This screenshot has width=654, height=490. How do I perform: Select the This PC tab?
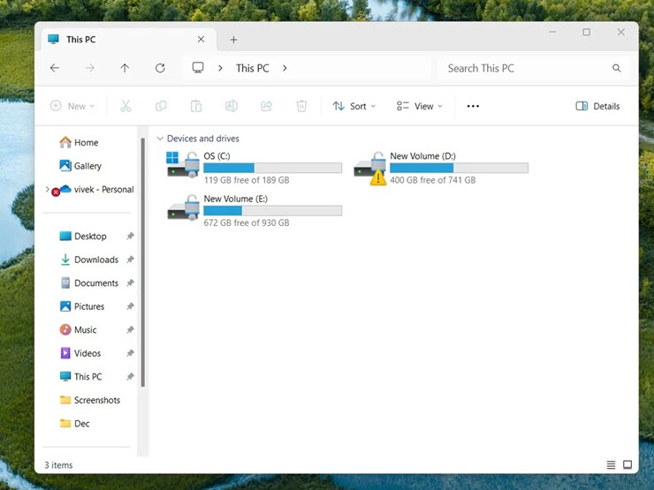click(128, 40)
